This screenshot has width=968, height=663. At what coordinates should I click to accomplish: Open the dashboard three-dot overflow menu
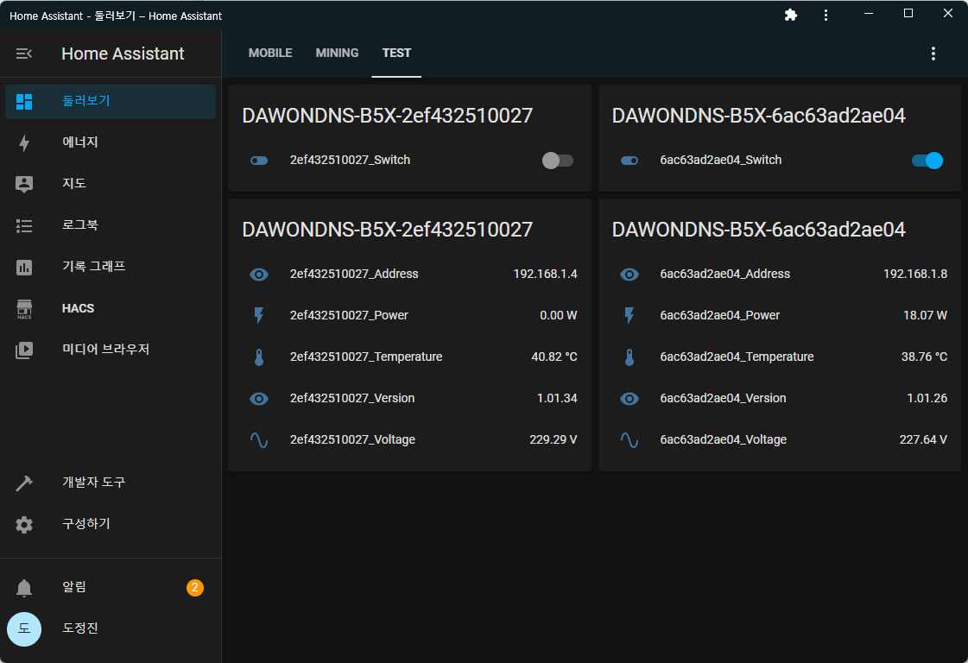[x=933, y=54]
